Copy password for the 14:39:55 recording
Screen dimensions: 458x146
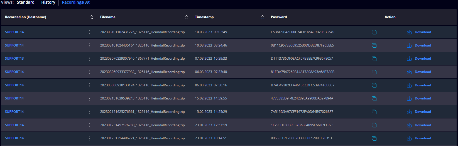(x=374, y=98)
